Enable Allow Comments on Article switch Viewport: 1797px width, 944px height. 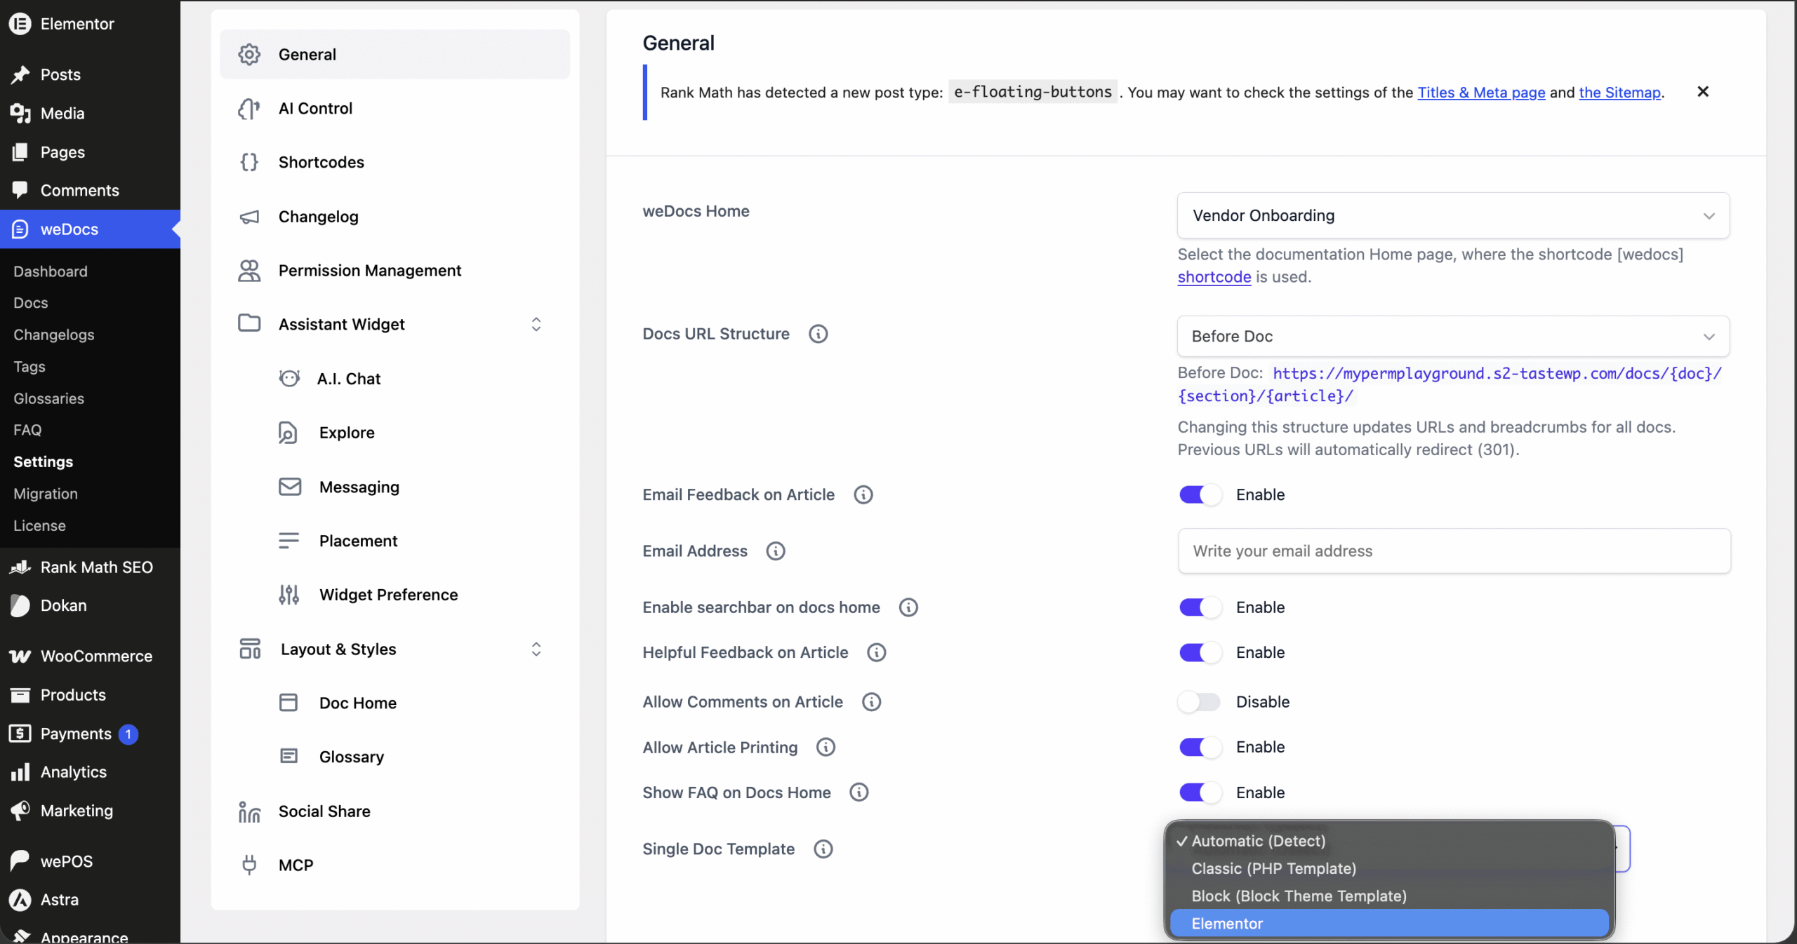click(x=1200, y=702)
